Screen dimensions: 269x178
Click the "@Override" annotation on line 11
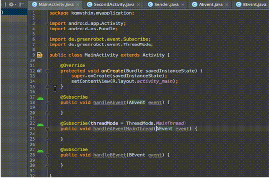(72, 65)
